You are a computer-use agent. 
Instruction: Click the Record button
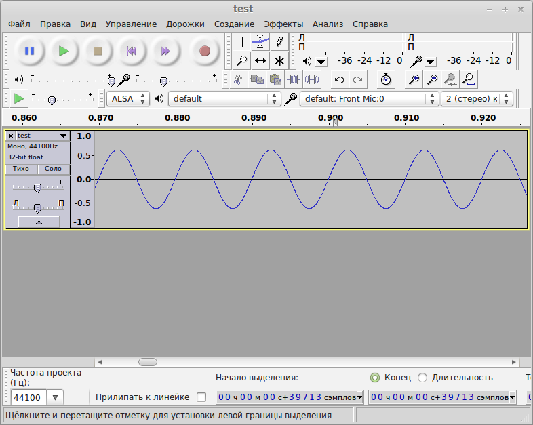(x=205, y=51)
